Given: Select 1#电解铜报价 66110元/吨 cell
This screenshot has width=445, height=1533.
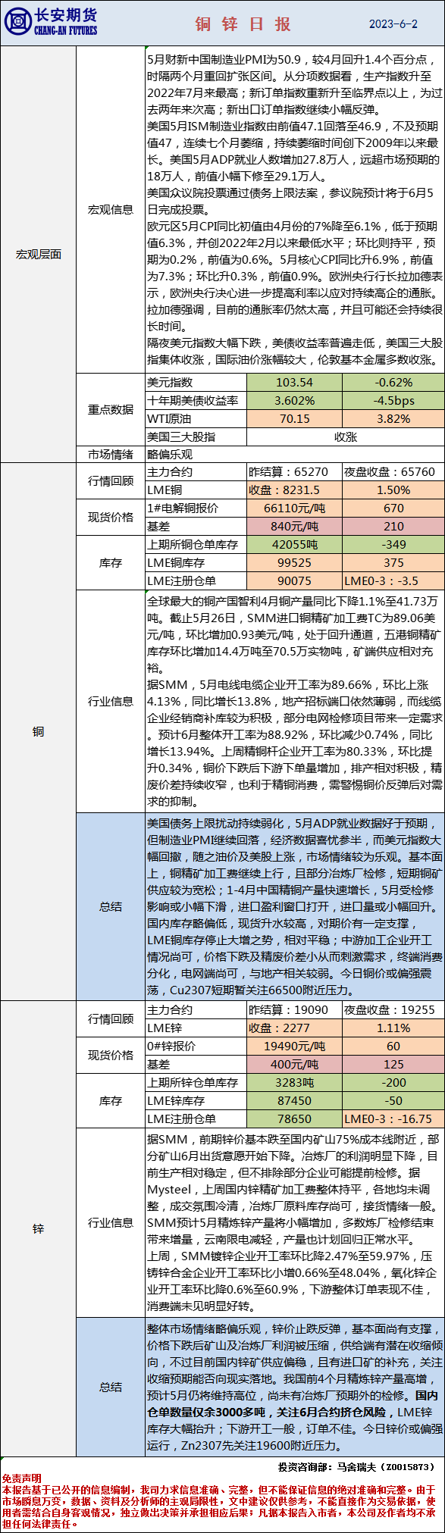Looking at the screenshot, I should [x=294, y=508].
